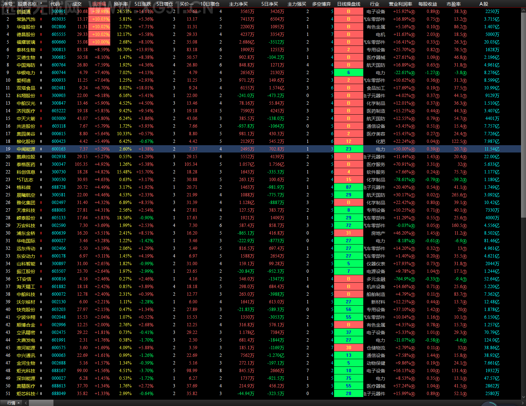Click the marker icon beside 中国海防
Image resolution: width=526 pixels, height=406 pixels.
tap(41, 65)
